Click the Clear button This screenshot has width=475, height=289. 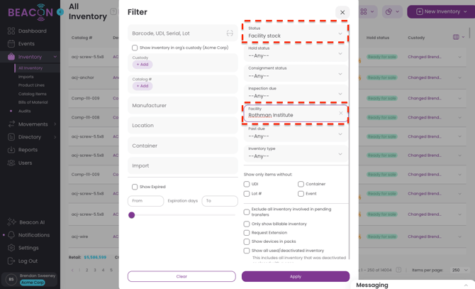point(181,276)
